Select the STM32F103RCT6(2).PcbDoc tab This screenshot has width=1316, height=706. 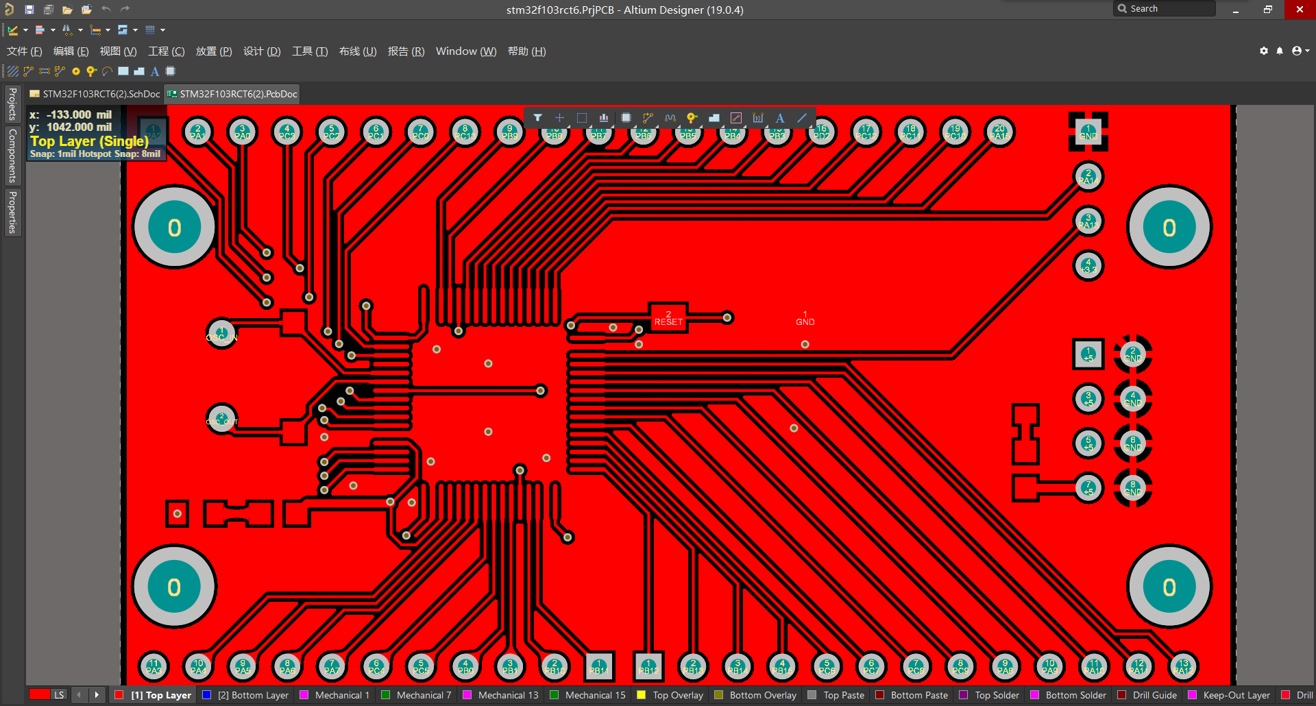click(x=232, y=94)
